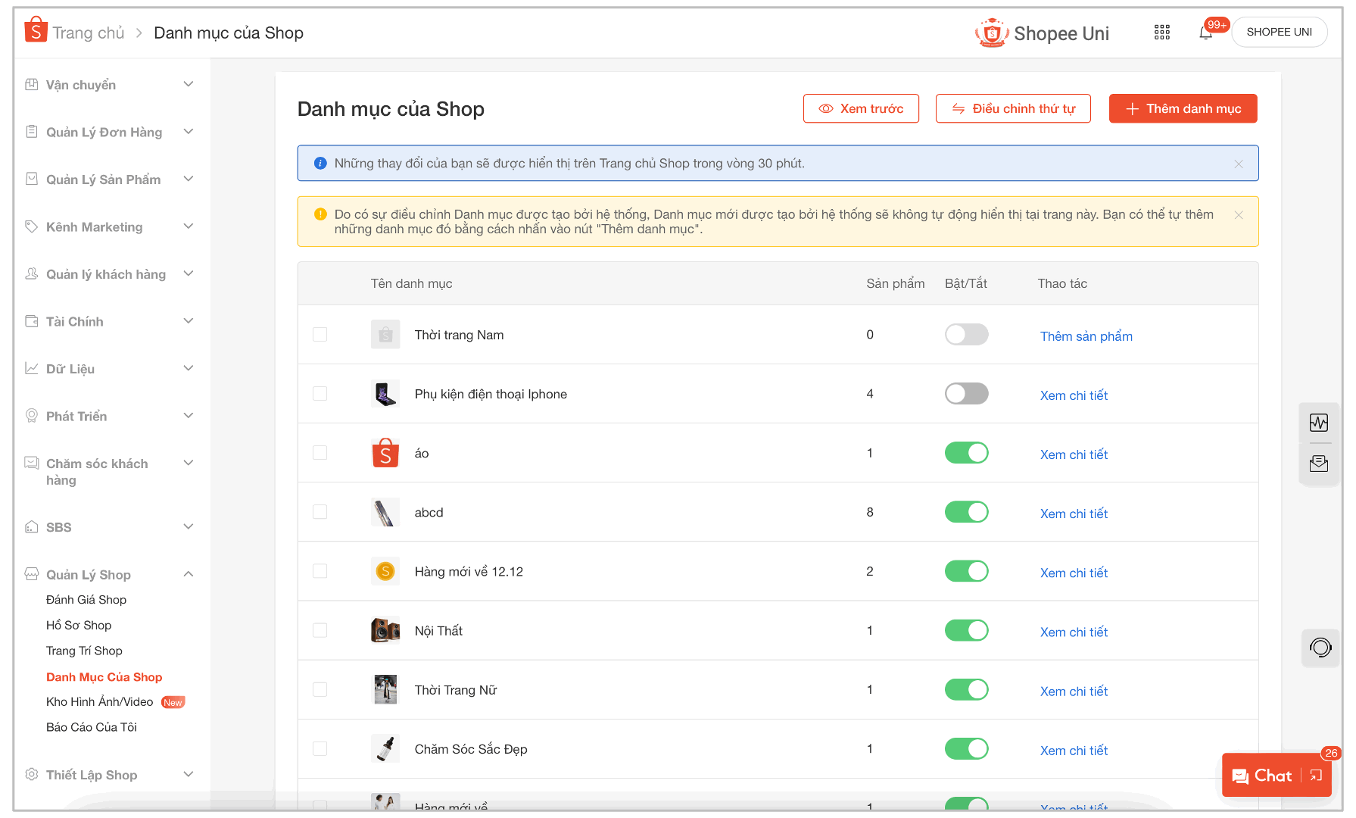Click the customer support headset icon
The height and width of the screenshot is (818, 1356).
tap(1320, 648)
